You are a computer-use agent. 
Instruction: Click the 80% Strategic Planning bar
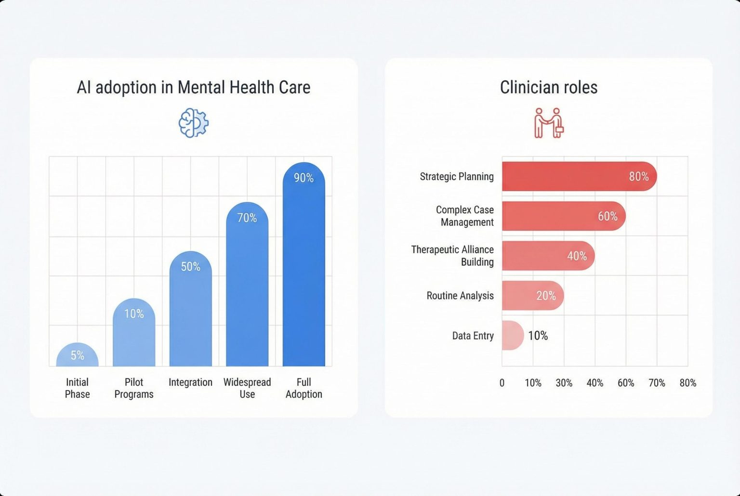(x=578, y=176)
